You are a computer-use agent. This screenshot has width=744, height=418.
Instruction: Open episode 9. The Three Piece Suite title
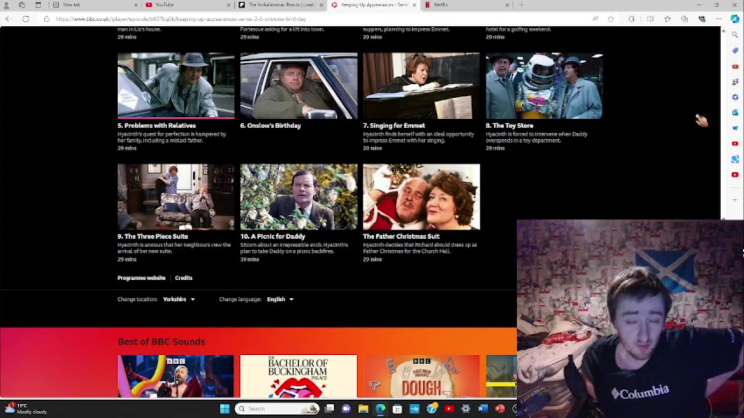(153, 236)
